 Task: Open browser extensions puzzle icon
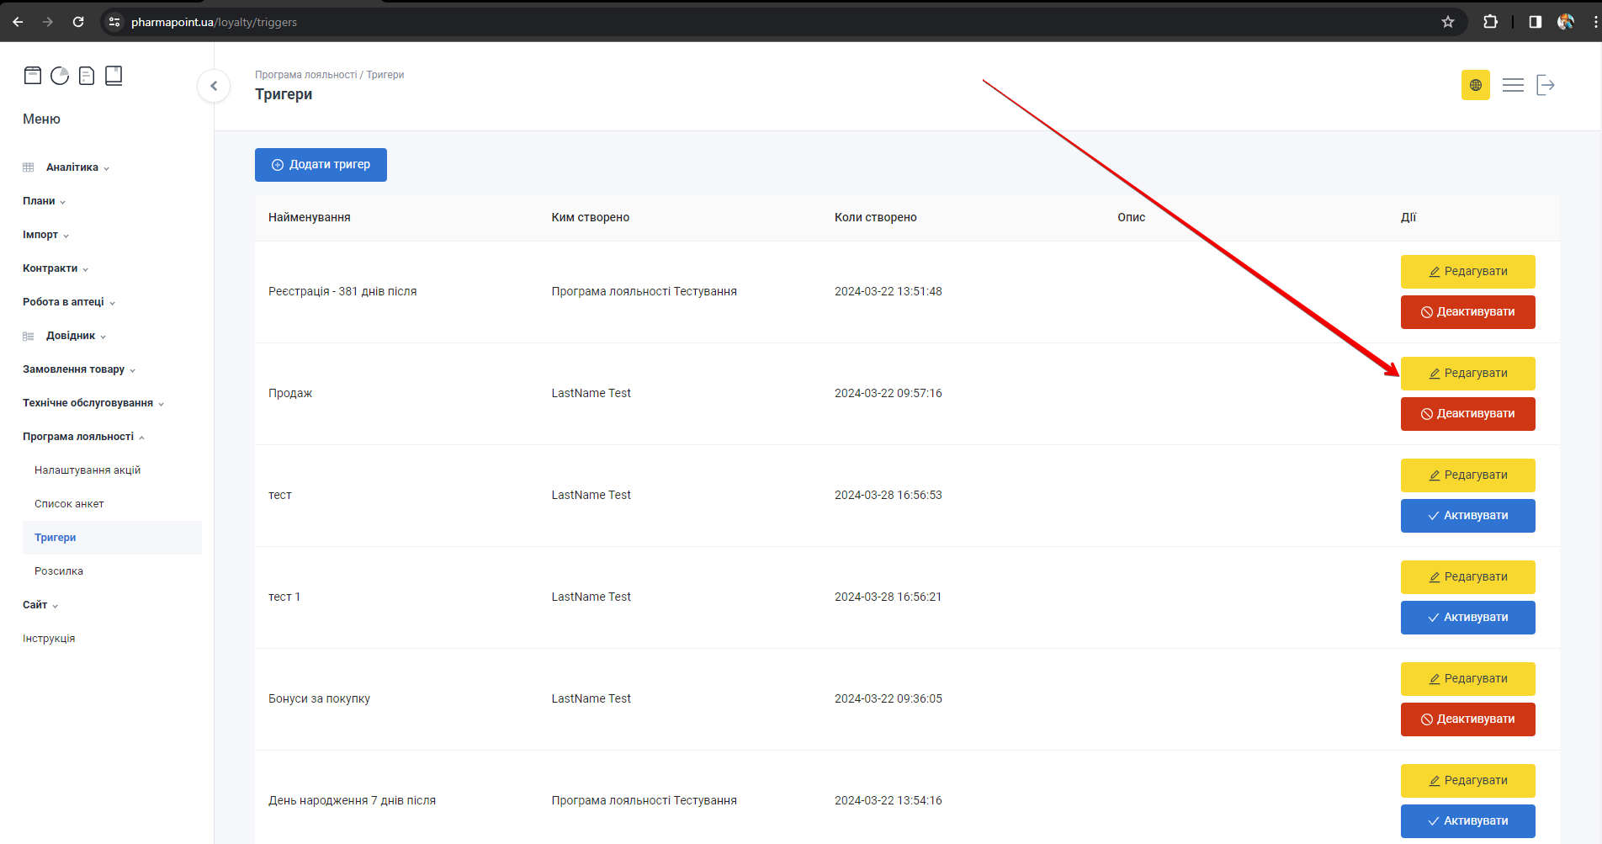(1490, 22)
